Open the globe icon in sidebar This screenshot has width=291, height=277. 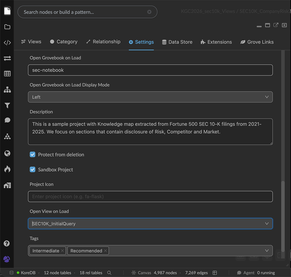click(x=7, y=153)
